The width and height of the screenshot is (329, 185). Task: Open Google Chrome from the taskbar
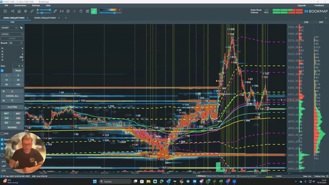(x=181, y=181)
